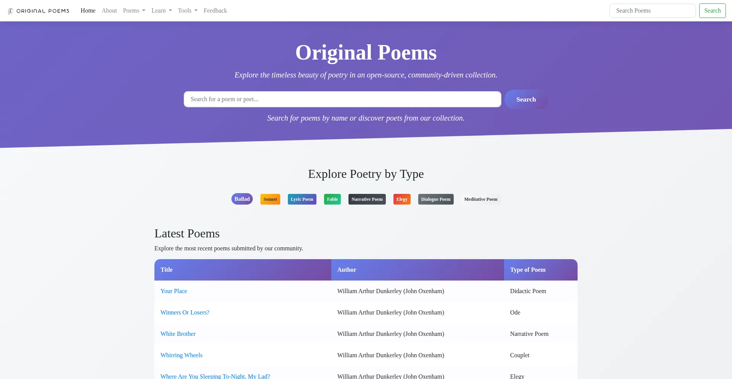Image resolution: width=732 pixels, height=379 pixels.
Task: Expand the Poems dropdown menu
Action: coord(134,11)
